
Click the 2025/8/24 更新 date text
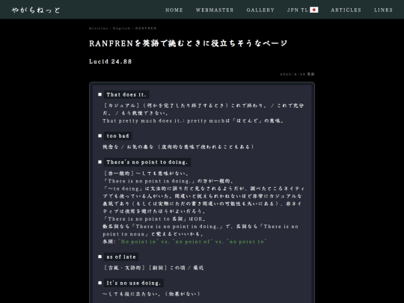(297, 74)
